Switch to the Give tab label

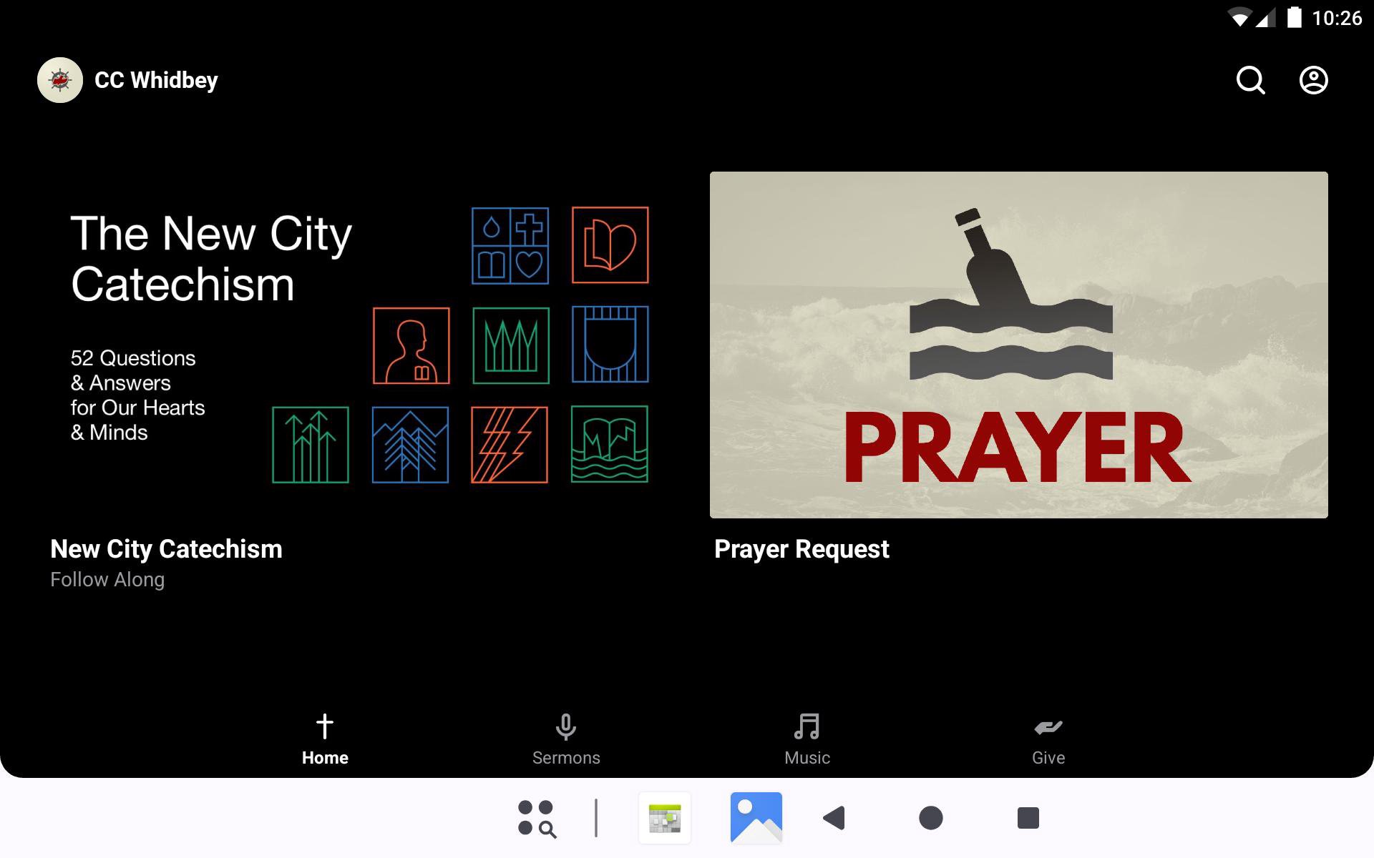click(x=1048, y=758)
